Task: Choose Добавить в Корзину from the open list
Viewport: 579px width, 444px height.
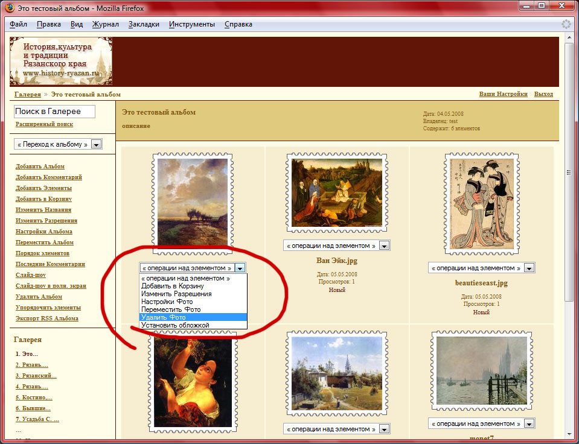Action: coord(193,286)
